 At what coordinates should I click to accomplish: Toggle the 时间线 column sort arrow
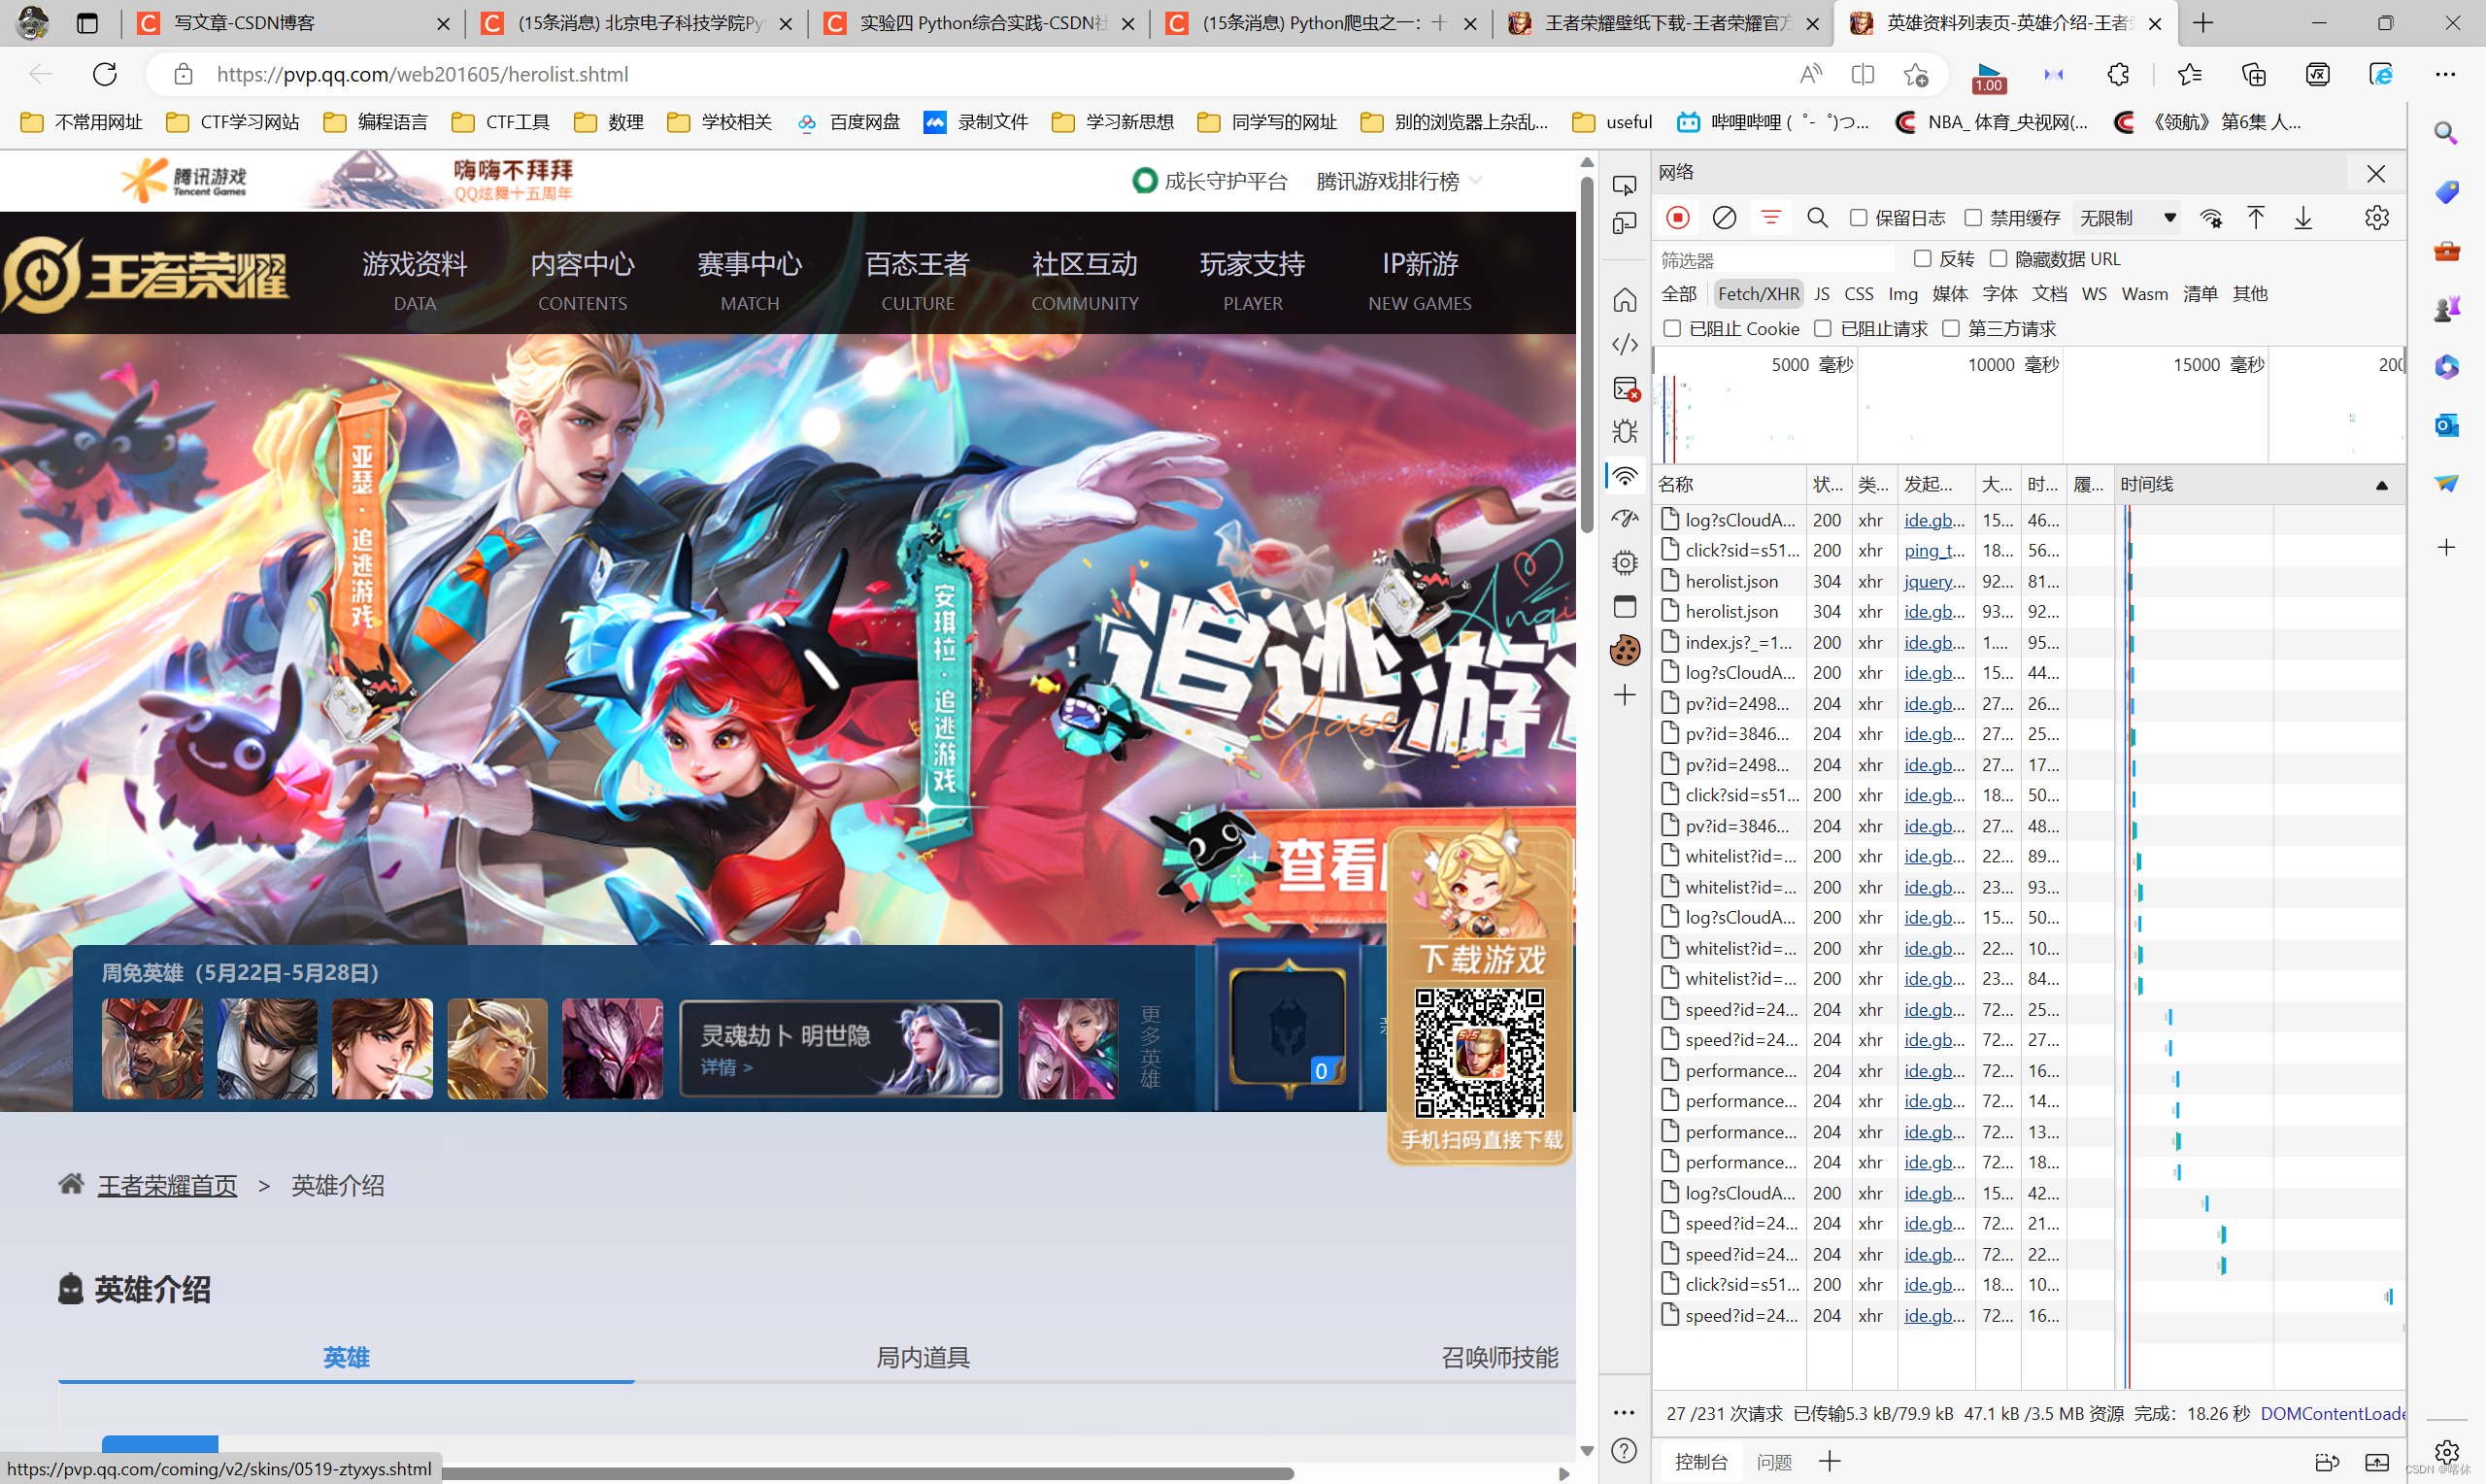click(2384, 484)
